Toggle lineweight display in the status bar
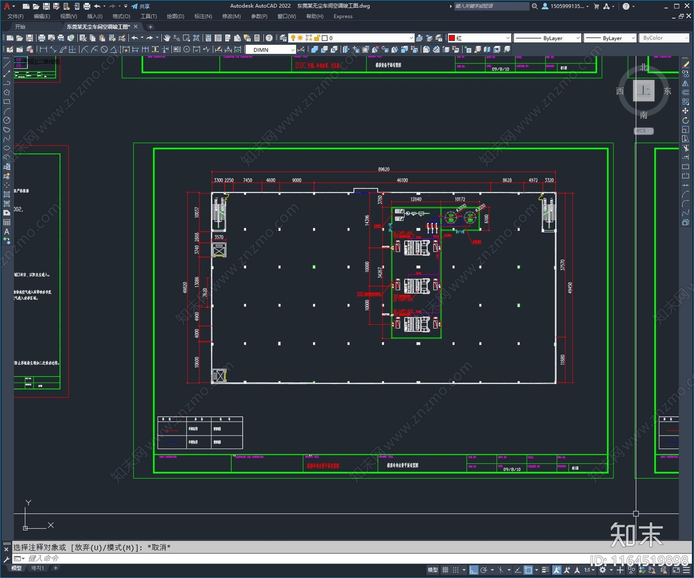694x578 pixels. (x=546, y=570)
